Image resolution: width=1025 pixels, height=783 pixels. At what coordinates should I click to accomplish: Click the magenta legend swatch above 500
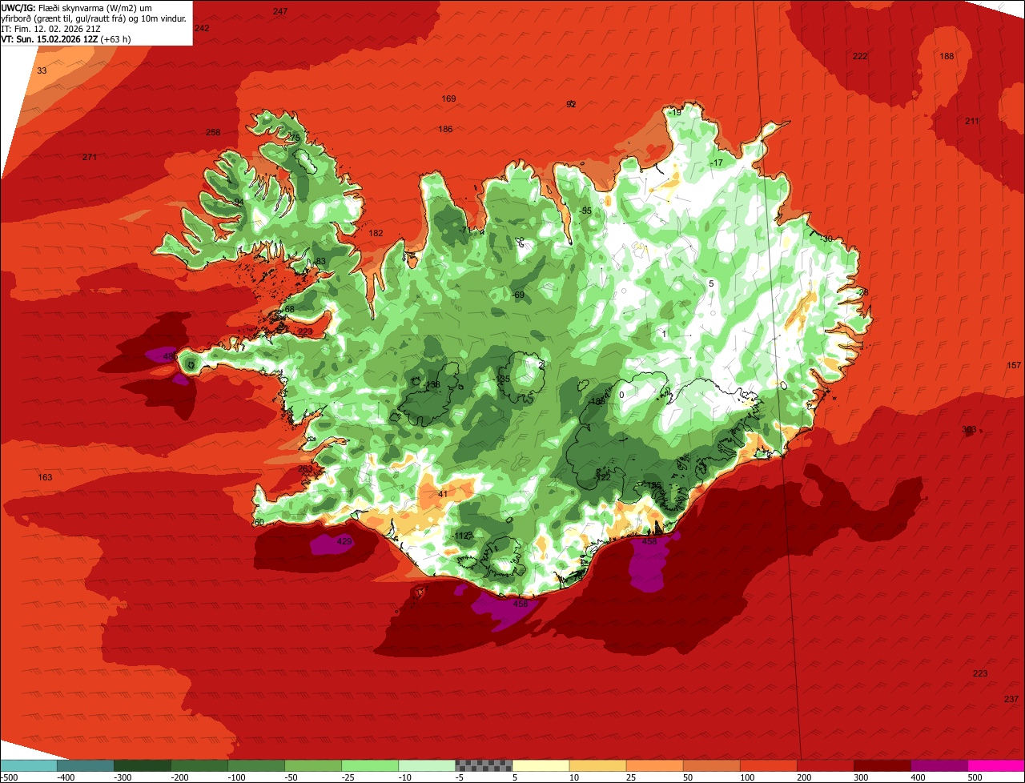[996, 765]
